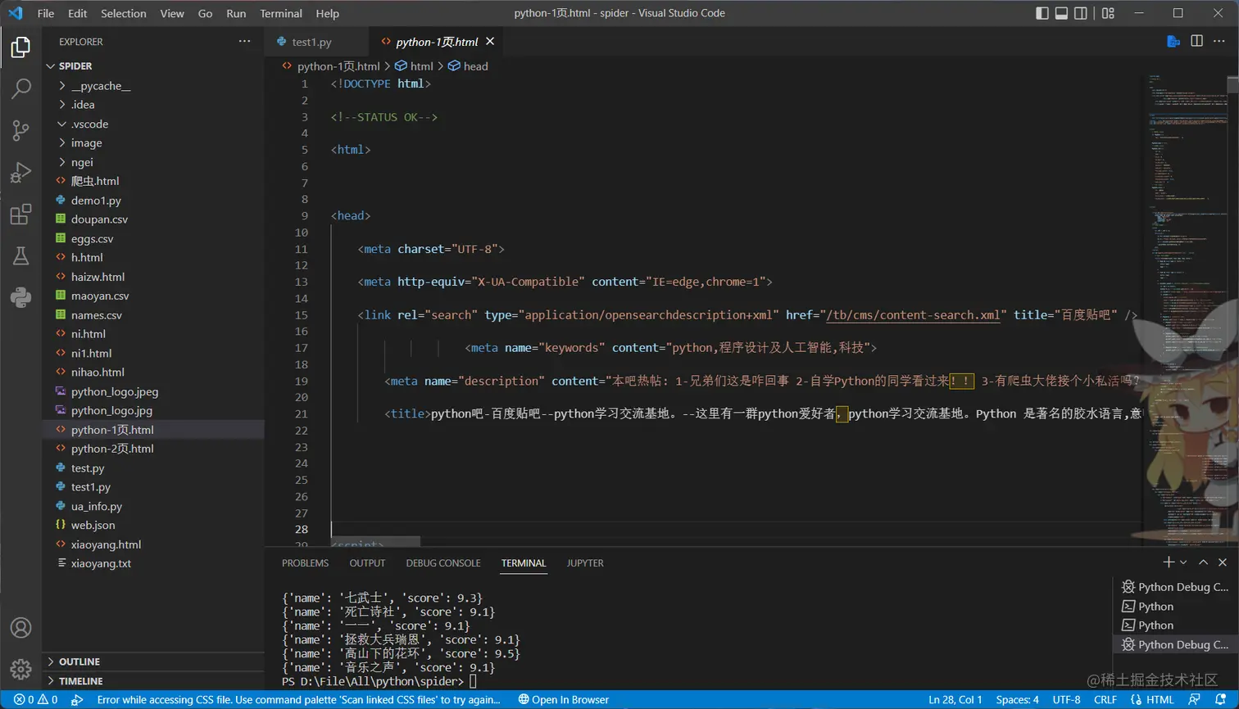Switch to DEBUG CONSOLE panel tab

(x=443, y=563)
